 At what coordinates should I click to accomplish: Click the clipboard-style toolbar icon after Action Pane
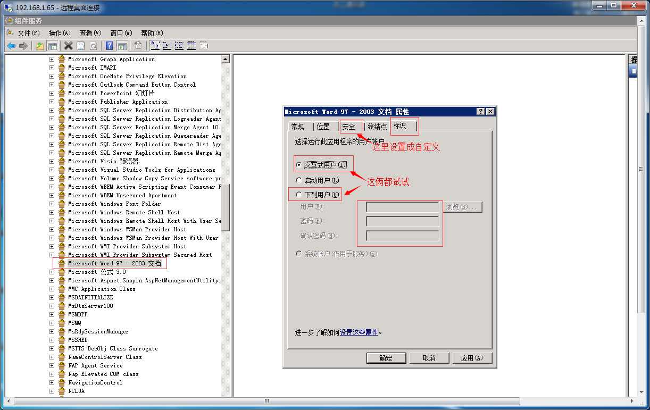tap(138, 46)
